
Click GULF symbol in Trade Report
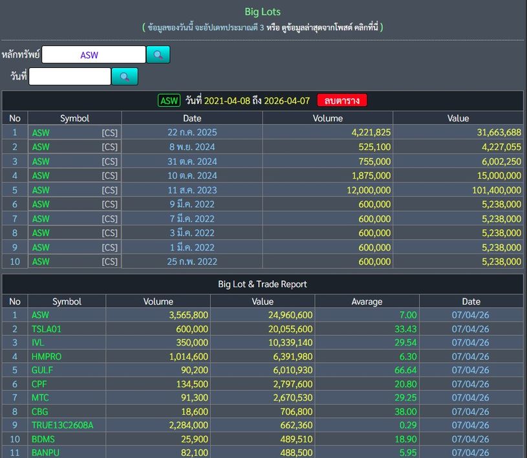[42, 370]
